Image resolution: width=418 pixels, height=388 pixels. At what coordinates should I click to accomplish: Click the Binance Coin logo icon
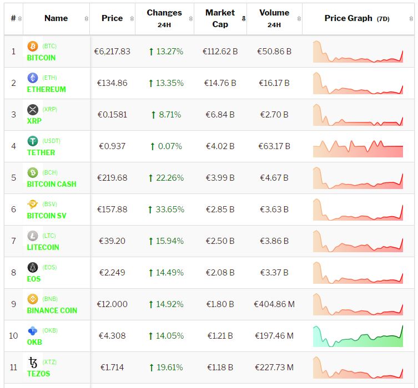pyautogui.click(x=32, y=299)
